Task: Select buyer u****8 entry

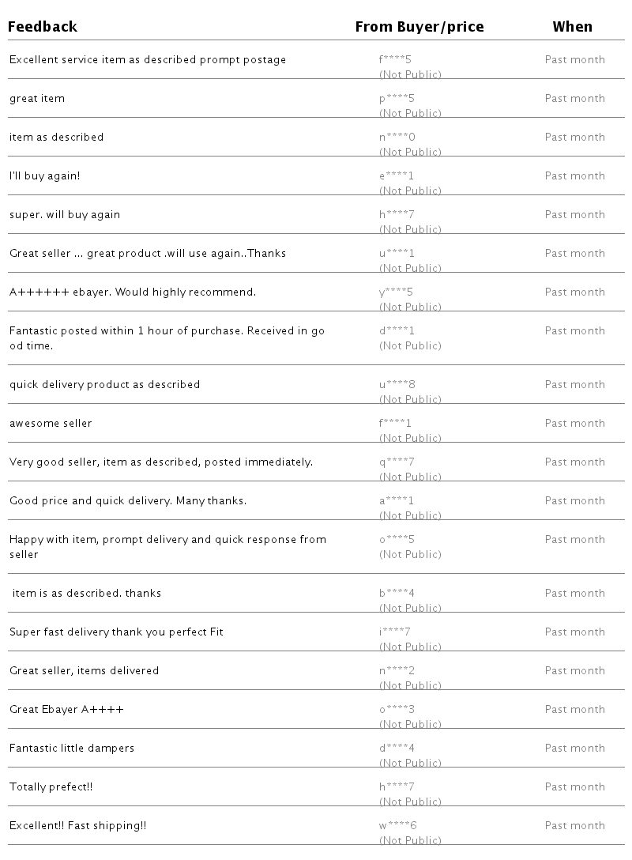Action: tap(397, 384)
